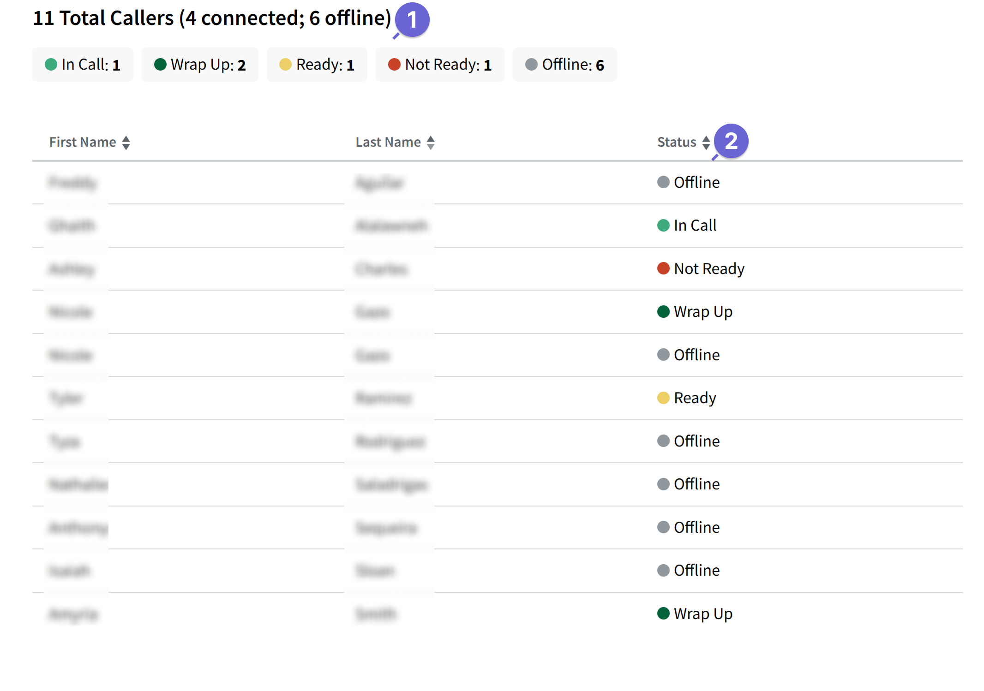The image size is (984, 691).
Task: Select the In Call: 1 filter chip
Action: coord(83,65)
